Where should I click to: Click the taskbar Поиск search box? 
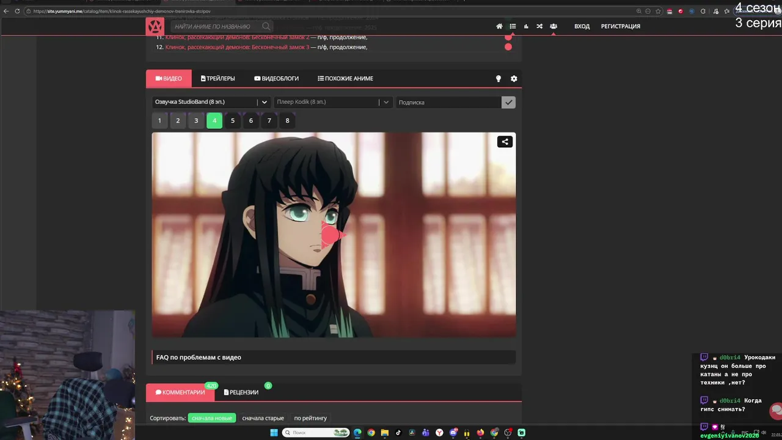[316, 433]
